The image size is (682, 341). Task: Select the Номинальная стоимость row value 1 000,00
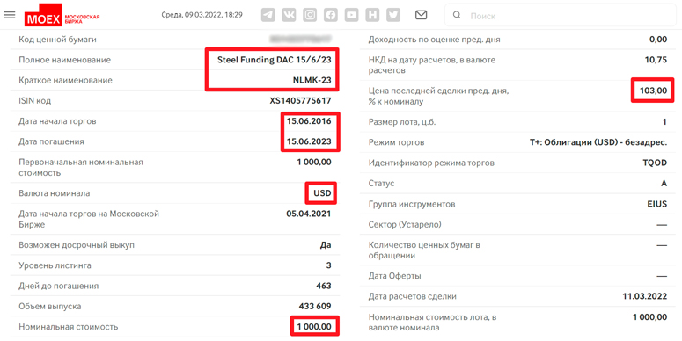(314, 327)
